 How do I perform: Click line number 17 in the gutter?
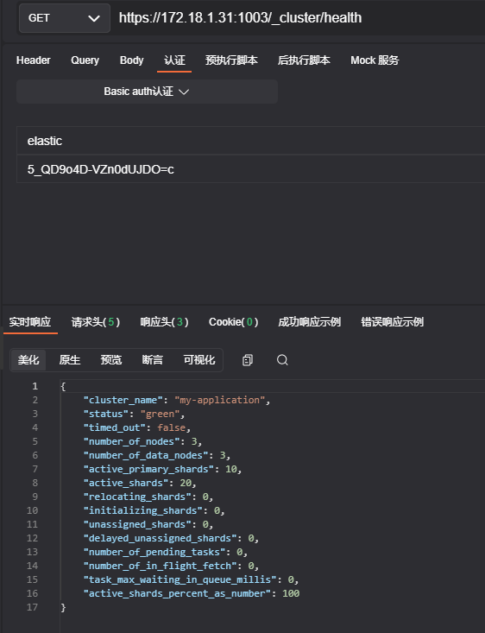32,607
